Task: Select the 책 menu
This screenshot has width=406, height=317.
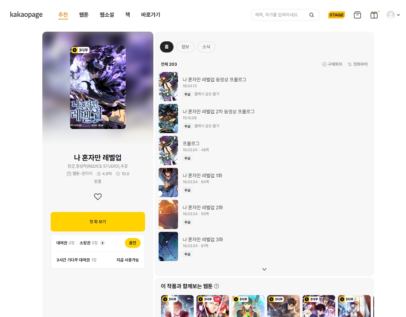Action: tap(127, 15)
